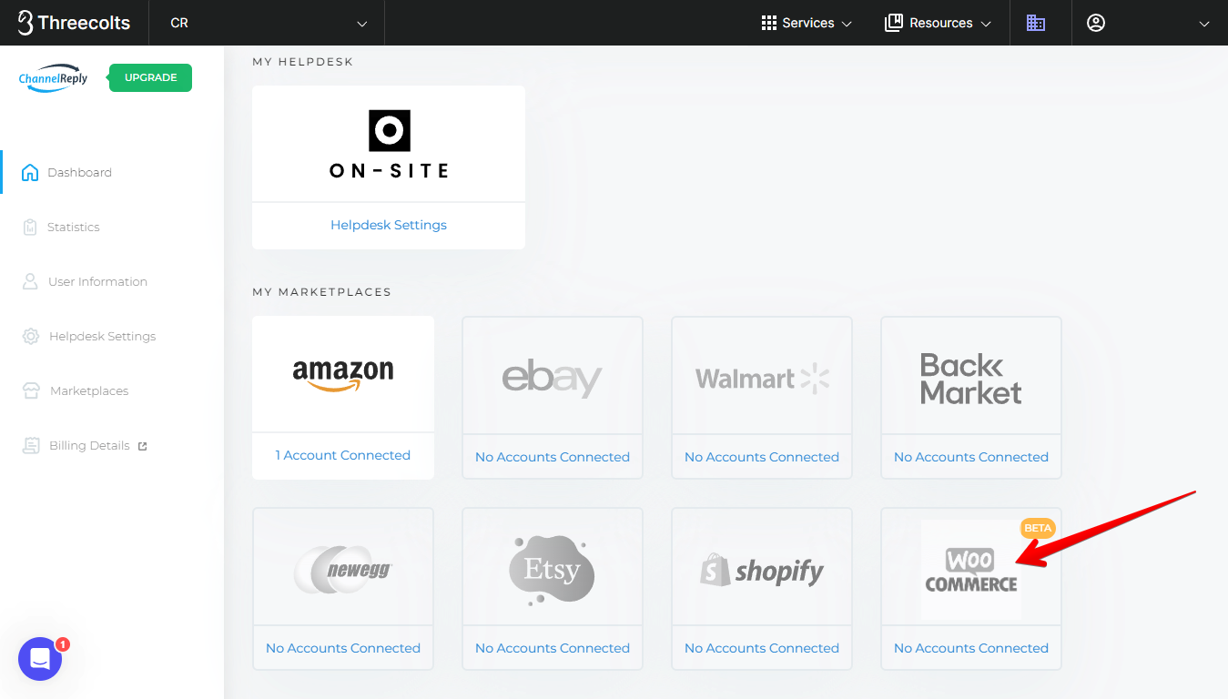1228x699 pixels.
Task: Click No Accounts Connected under Shopify
Action: pos(762,648)
